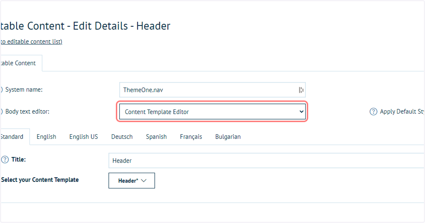425x223 pixels.
Task: Select the Bulgarian language tab
Action: click(x=228, y=137)
